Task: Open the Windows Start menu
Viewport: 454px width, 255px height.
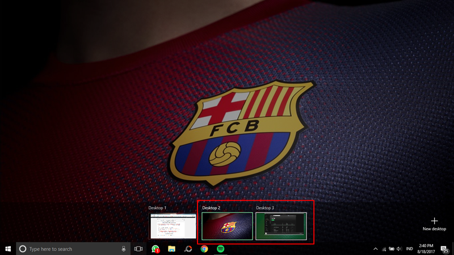Action: [x=8, y=249]
